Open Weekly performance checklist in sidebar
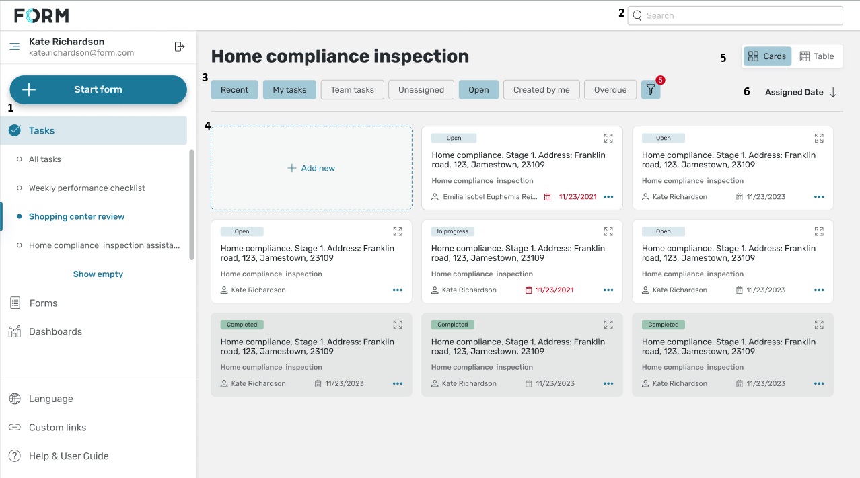Viewport: 860px width, 478px height. [x=87, y=188]
